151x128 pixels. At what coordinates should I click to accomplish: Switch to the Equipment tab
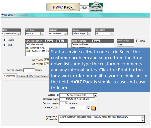pyautogui.click(x=23, y=76)
